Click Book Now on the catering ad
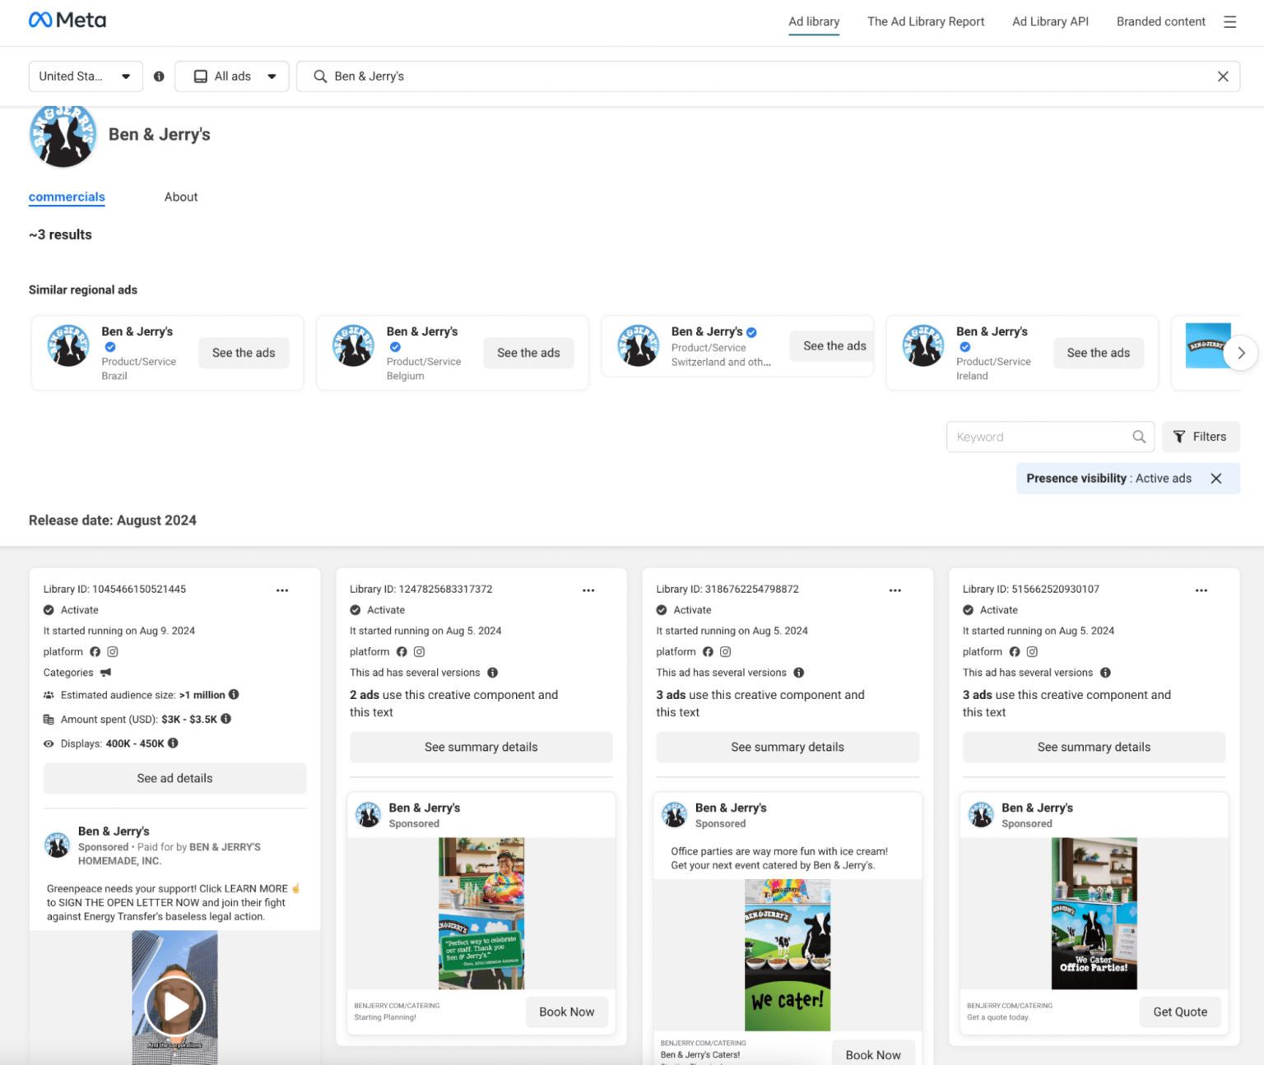Screen dimensions: 1264x1065 [566, 1012]
